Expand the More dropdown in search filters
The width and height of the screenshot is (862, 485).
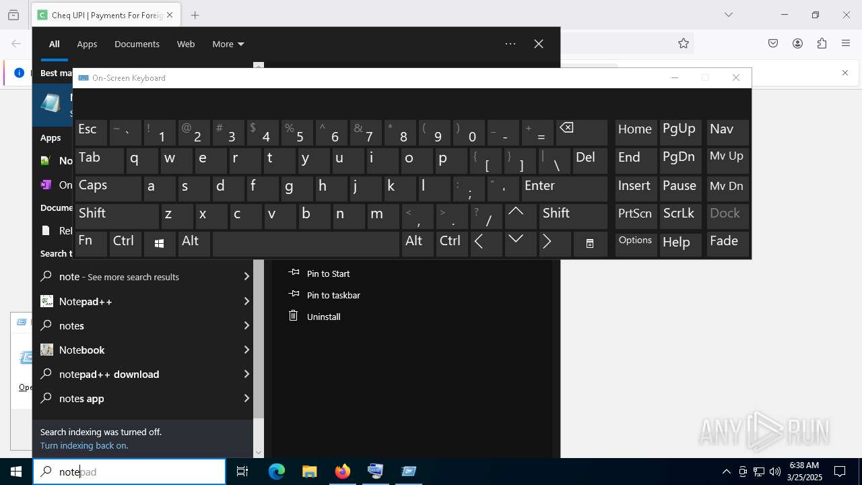(228, 44)
